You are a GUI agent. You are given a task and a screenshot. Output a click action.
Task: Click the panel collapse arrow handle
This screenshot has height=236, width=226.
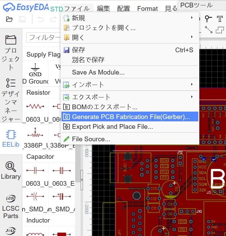tap(82, 180)
